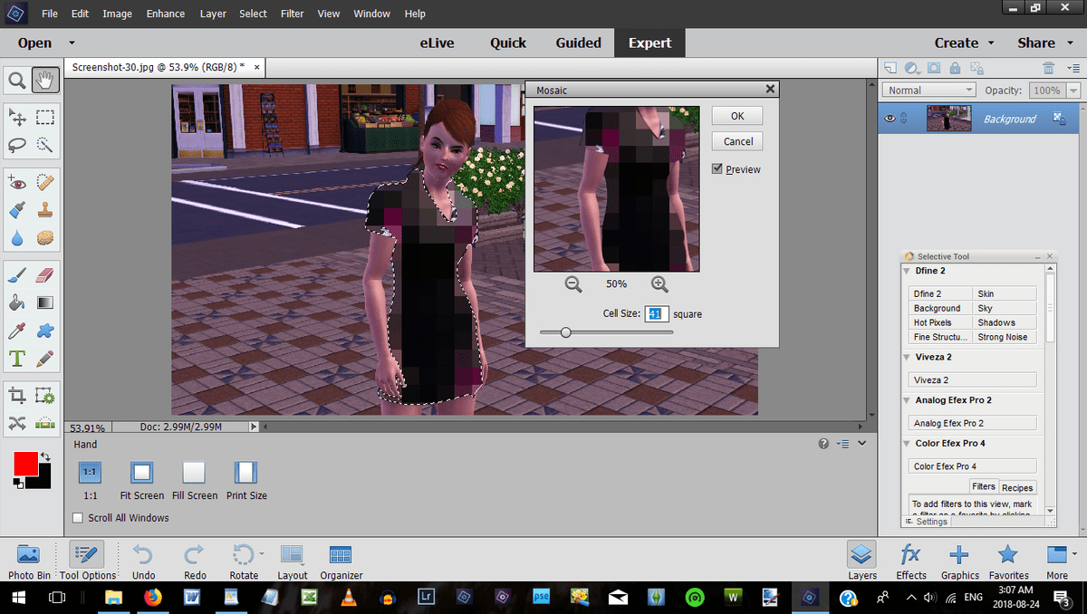Open the Effects panel
This screenshot has width=1087, height=614.
910,561
